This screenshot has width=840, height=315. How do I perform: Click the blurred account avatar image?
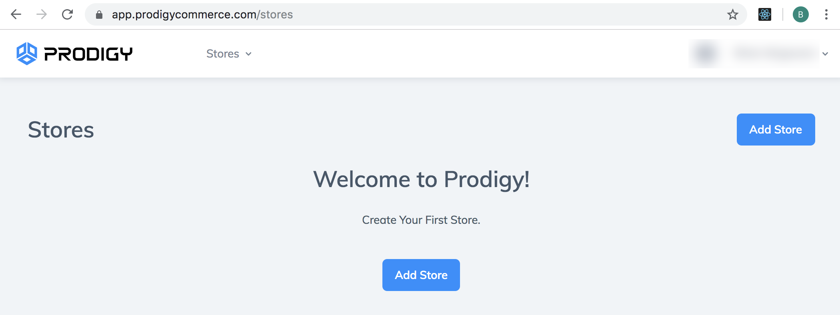[706, 54]
